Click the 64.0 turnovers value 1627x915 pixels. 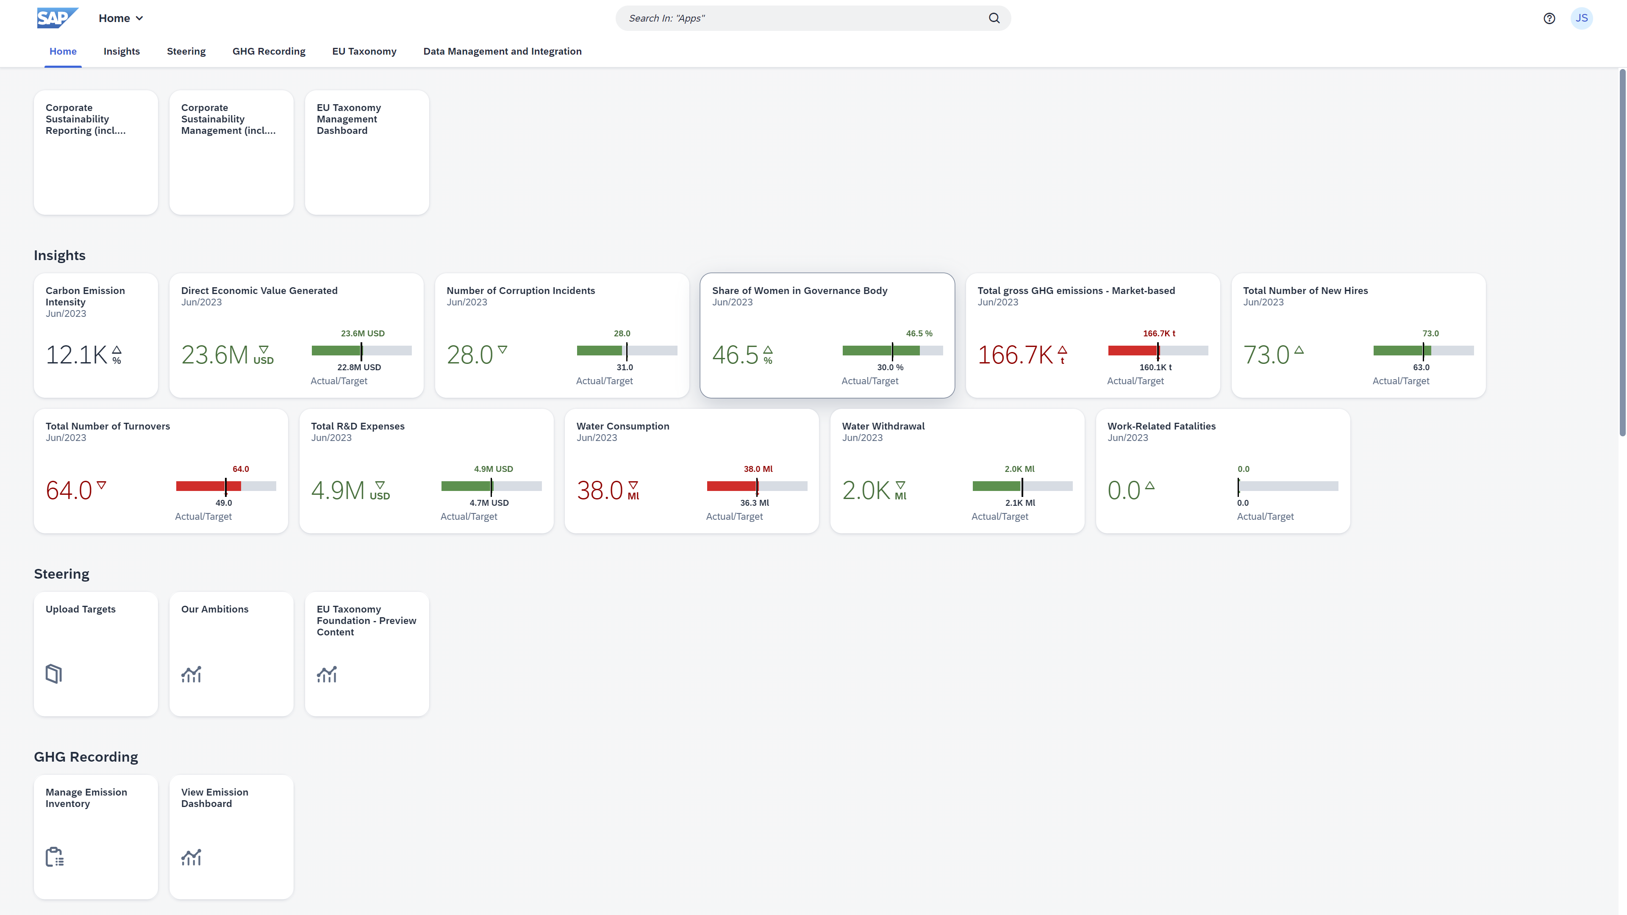coord(69,491)
